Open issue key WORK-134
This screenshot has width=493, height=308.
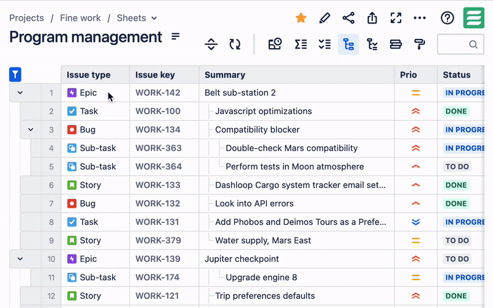click(158, 129)
